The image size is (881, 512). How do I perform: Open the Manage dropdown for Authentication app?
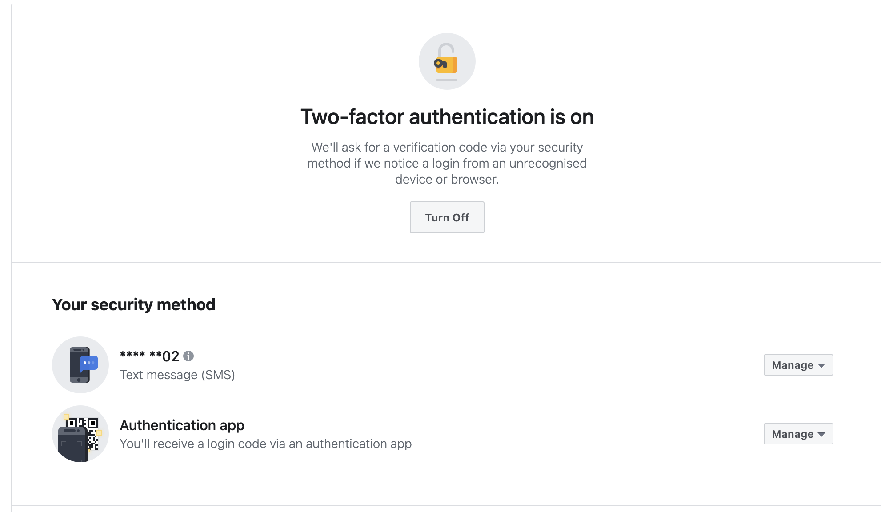click(x=798, y=434)
